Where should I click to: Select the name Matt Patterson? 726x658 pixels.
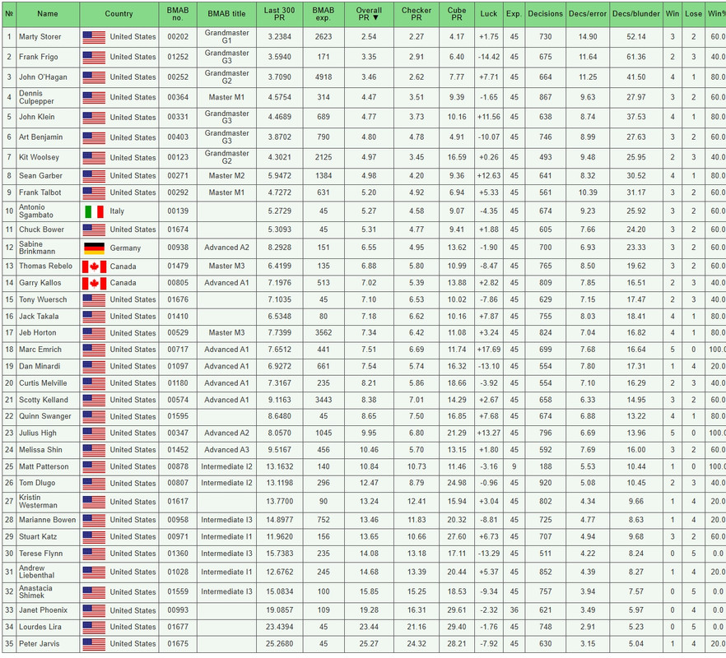(x=44, y=466)
